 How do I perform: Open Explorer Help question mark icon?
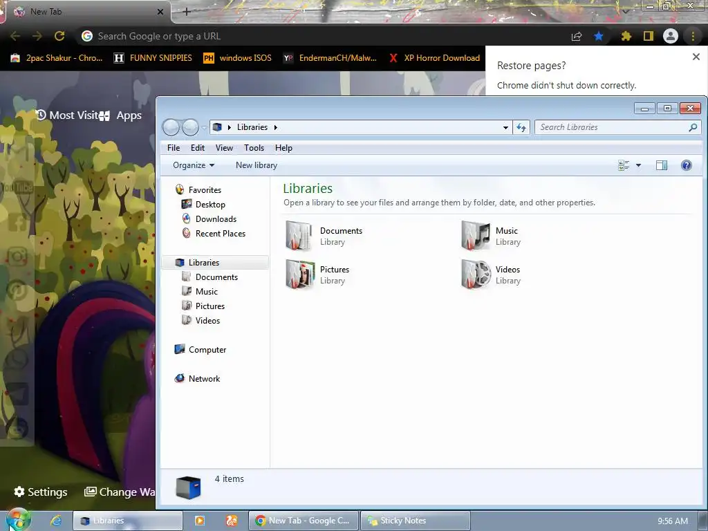tap(687, 165)
